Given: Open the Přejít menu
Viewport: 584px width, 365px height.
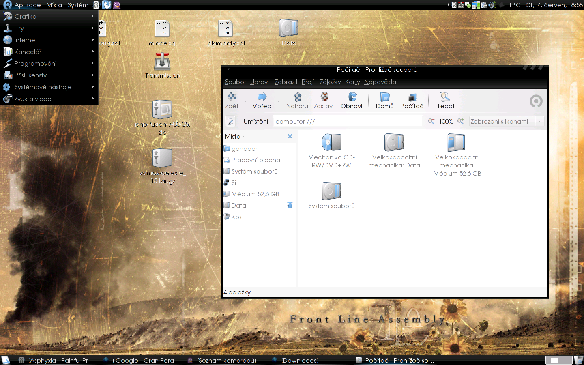Looking at the screenshot, I should tap(309, 82).
